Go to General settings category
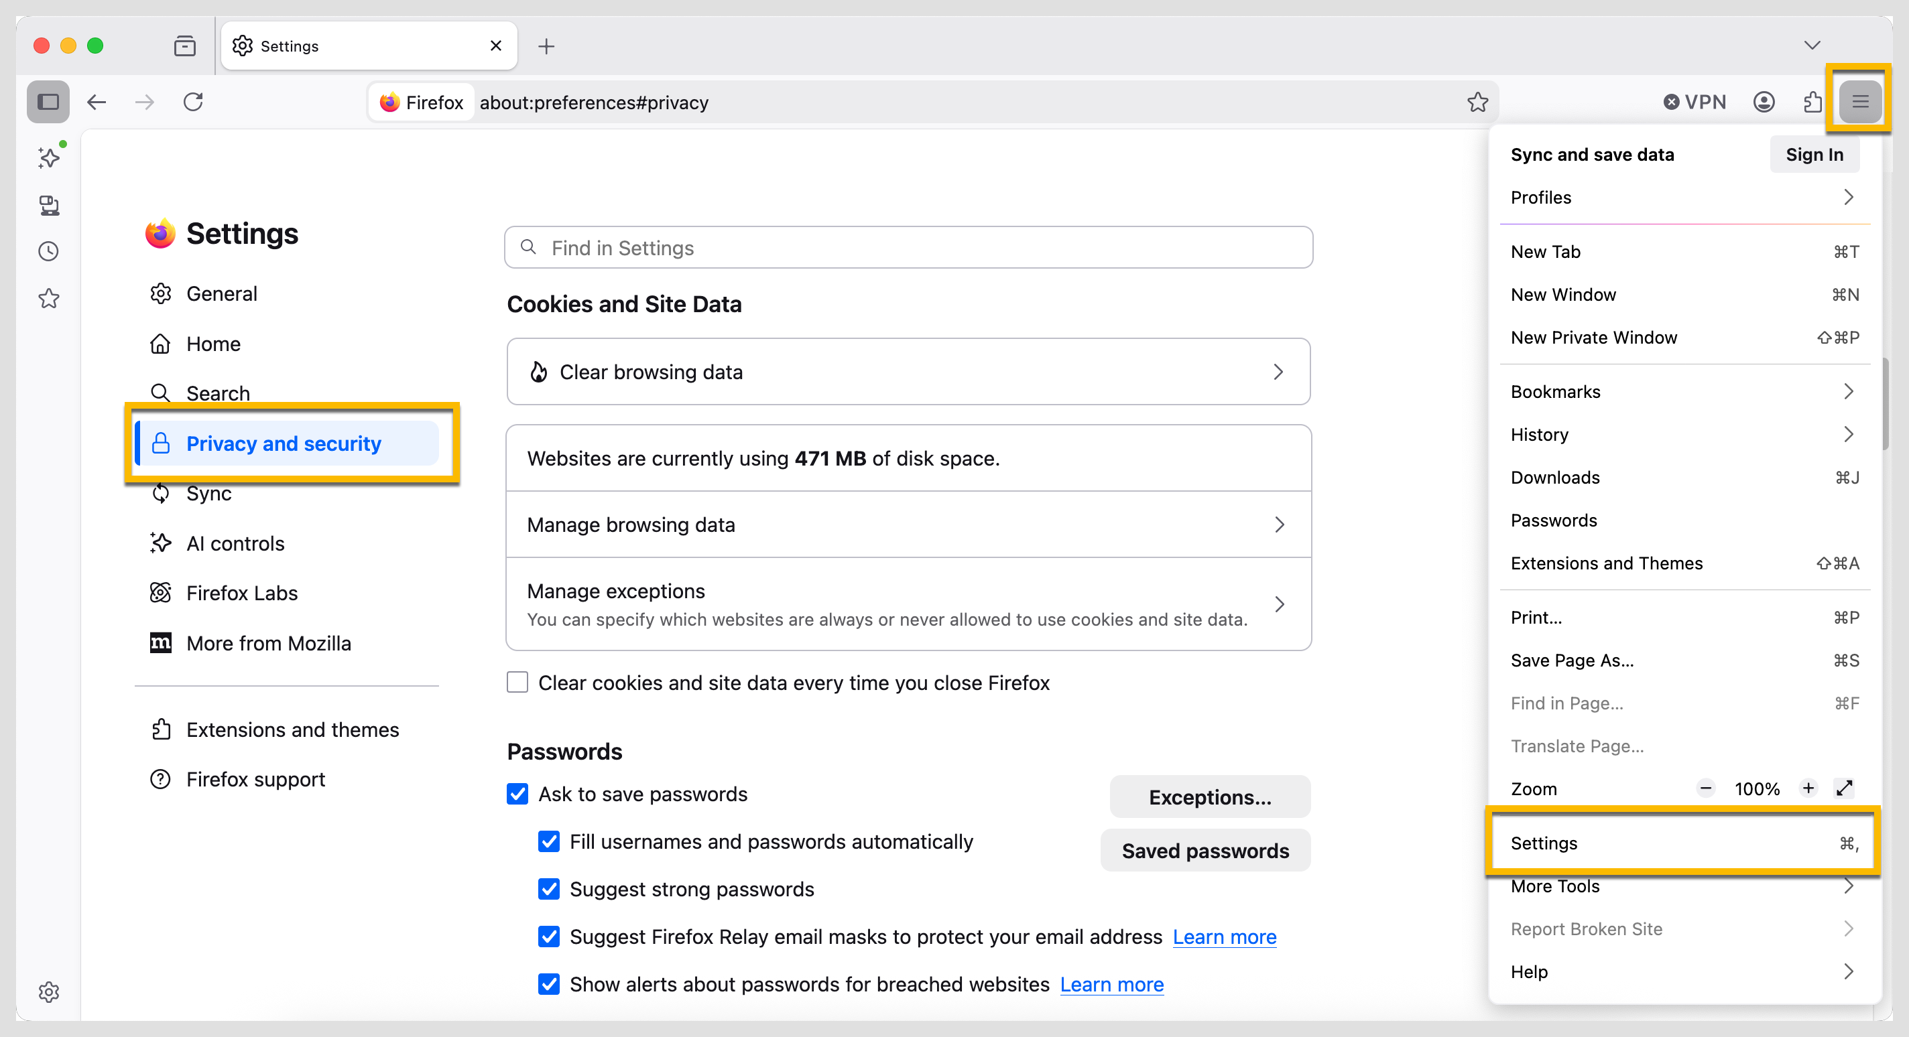 tap(287, 293)
